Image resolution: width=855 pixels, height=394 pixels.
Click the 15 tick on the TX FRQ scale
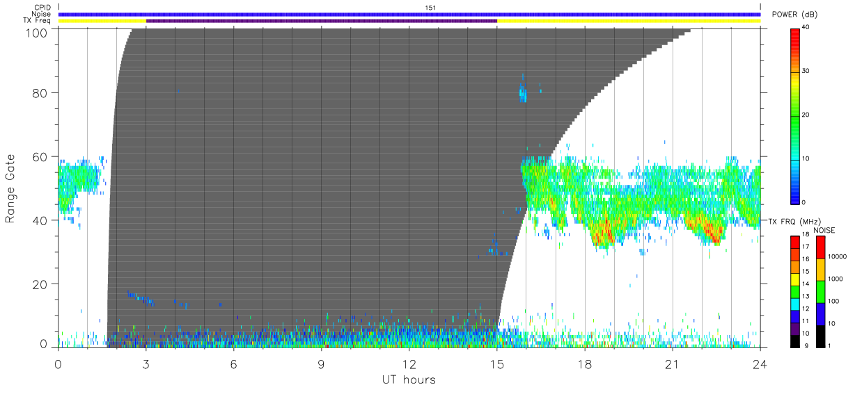[806, 272]
